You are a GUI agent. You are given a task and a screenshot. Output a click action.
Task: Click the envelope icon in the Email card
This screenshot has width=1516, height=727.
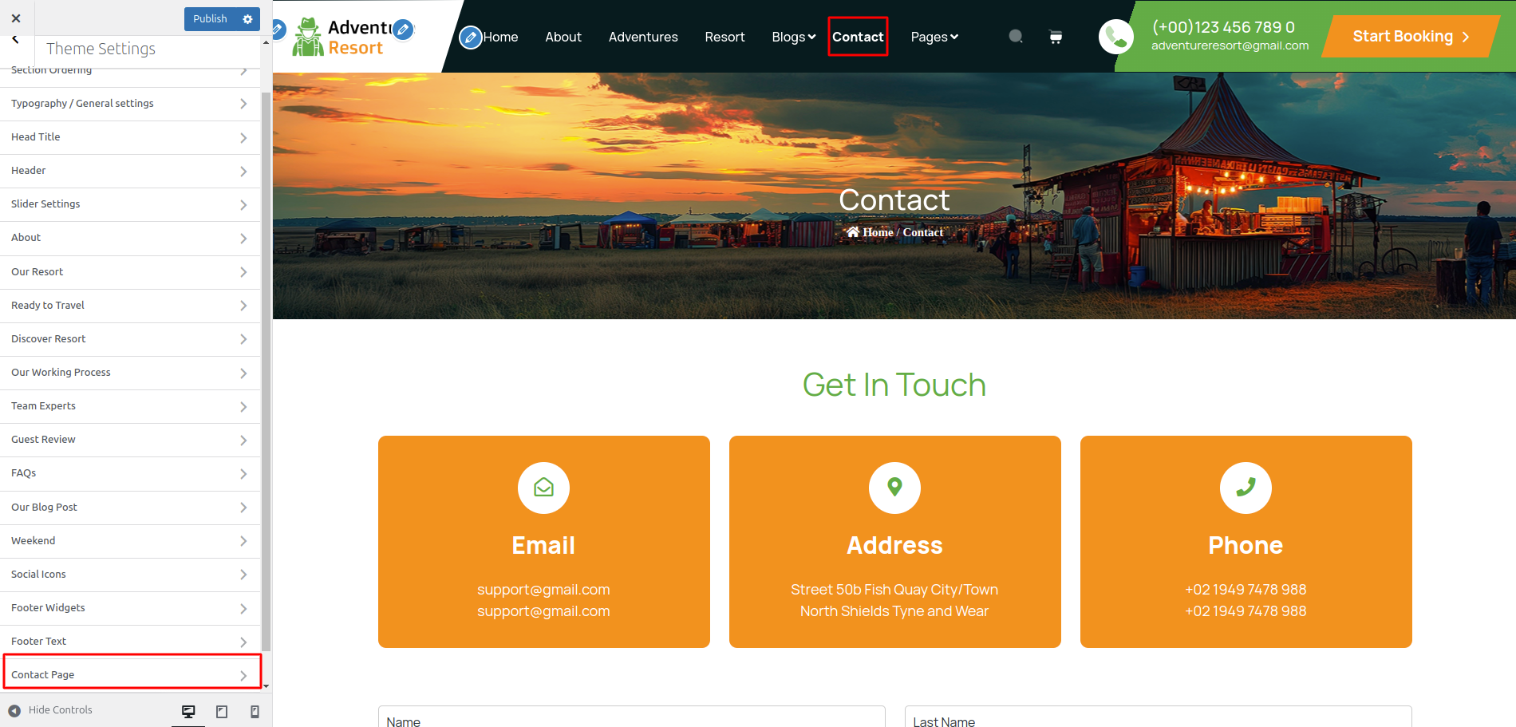coord(543,488)
